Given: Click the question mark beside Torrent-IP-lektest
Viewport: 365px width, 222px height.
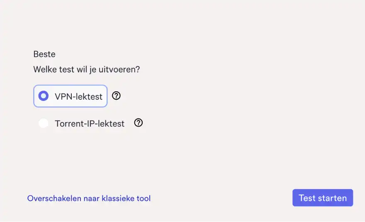Looking at the screenshot, I should point(139,123).
